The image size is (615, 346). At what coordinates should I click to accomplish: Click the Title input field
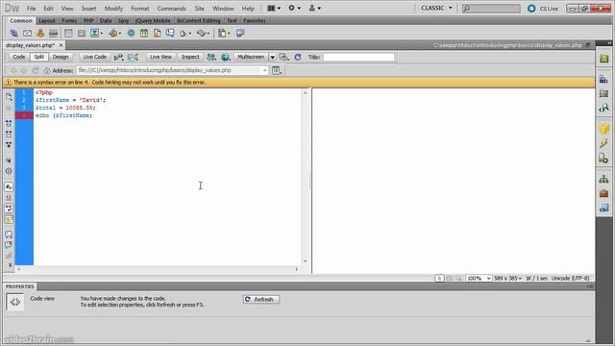point(358,58)
